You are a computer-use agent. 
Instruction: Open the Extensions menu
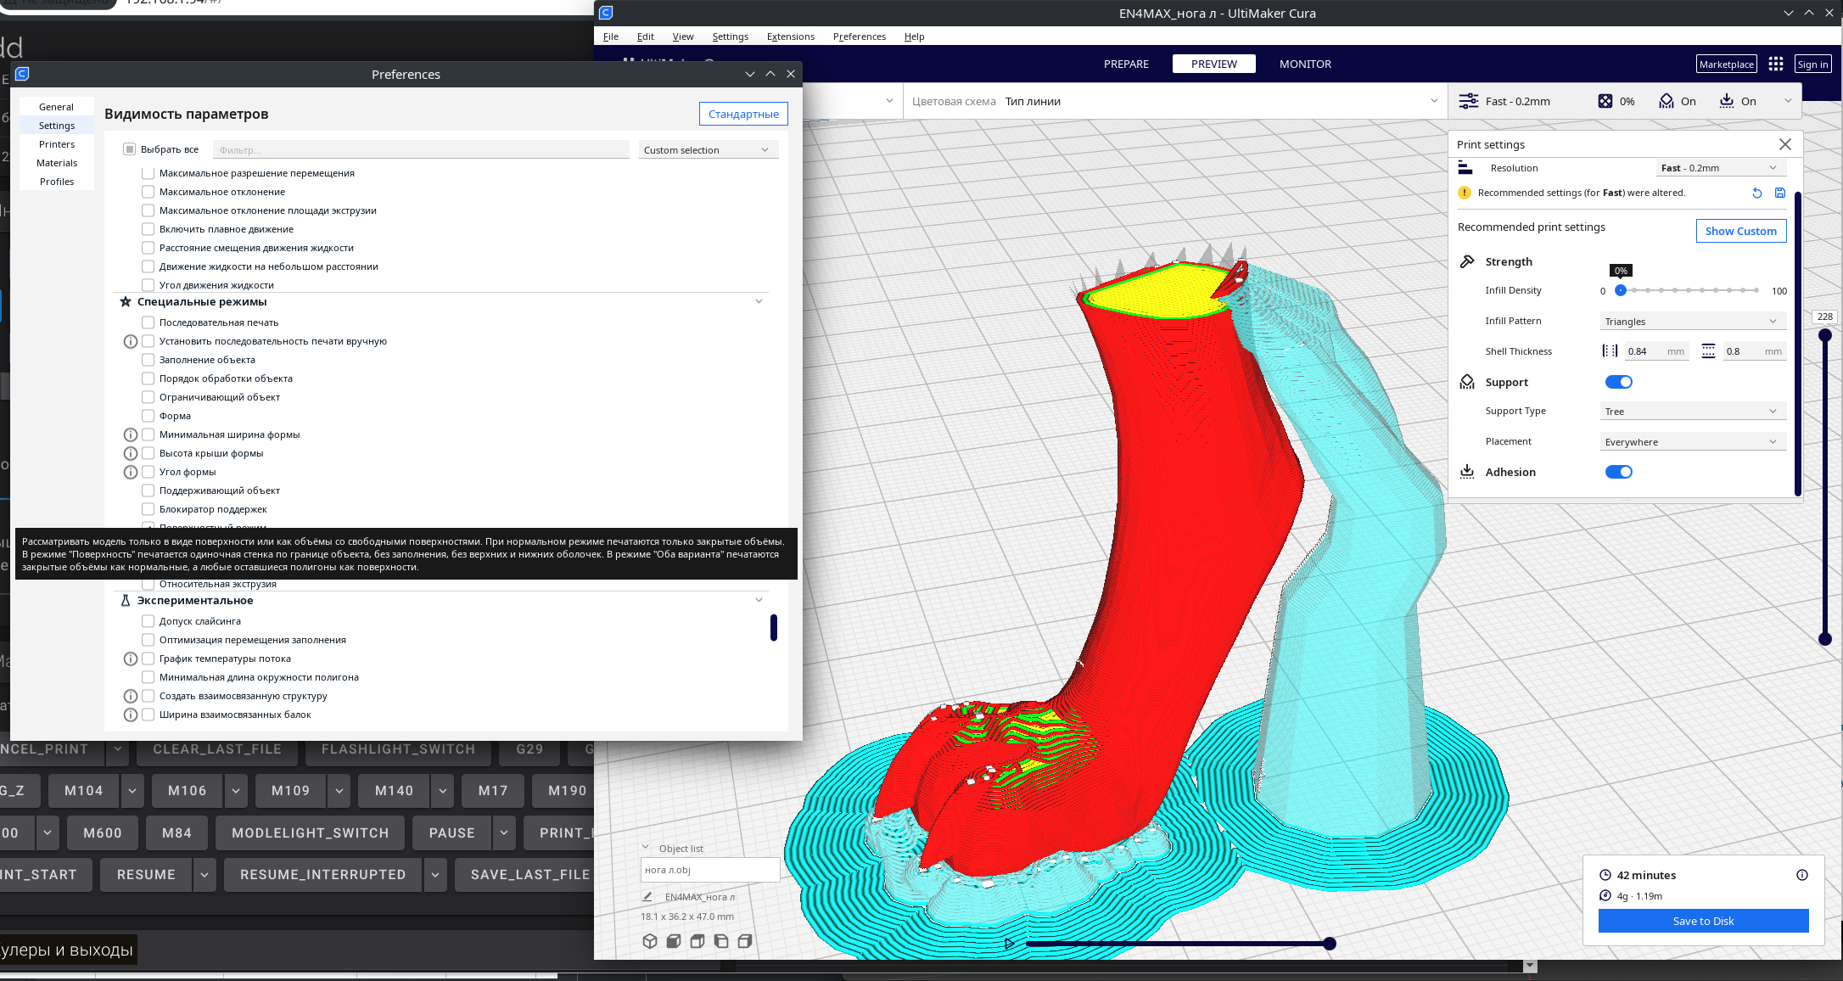tap(790, 36)
